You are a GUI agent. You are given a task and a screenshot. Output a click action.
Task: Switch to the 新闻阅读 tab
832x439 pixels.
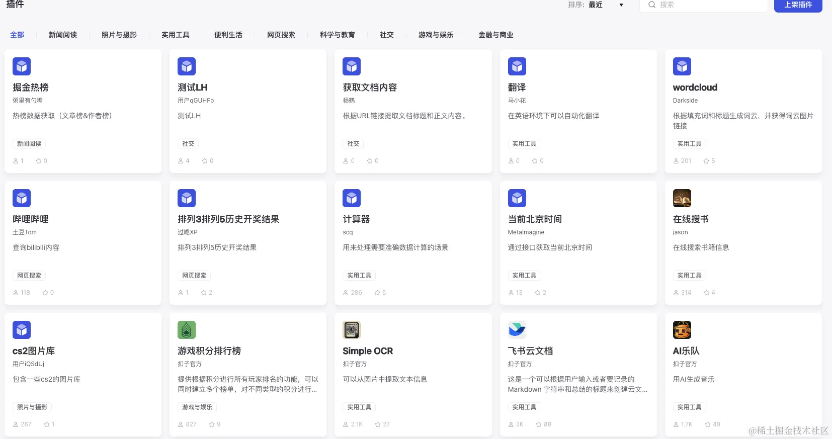point(63,35)
